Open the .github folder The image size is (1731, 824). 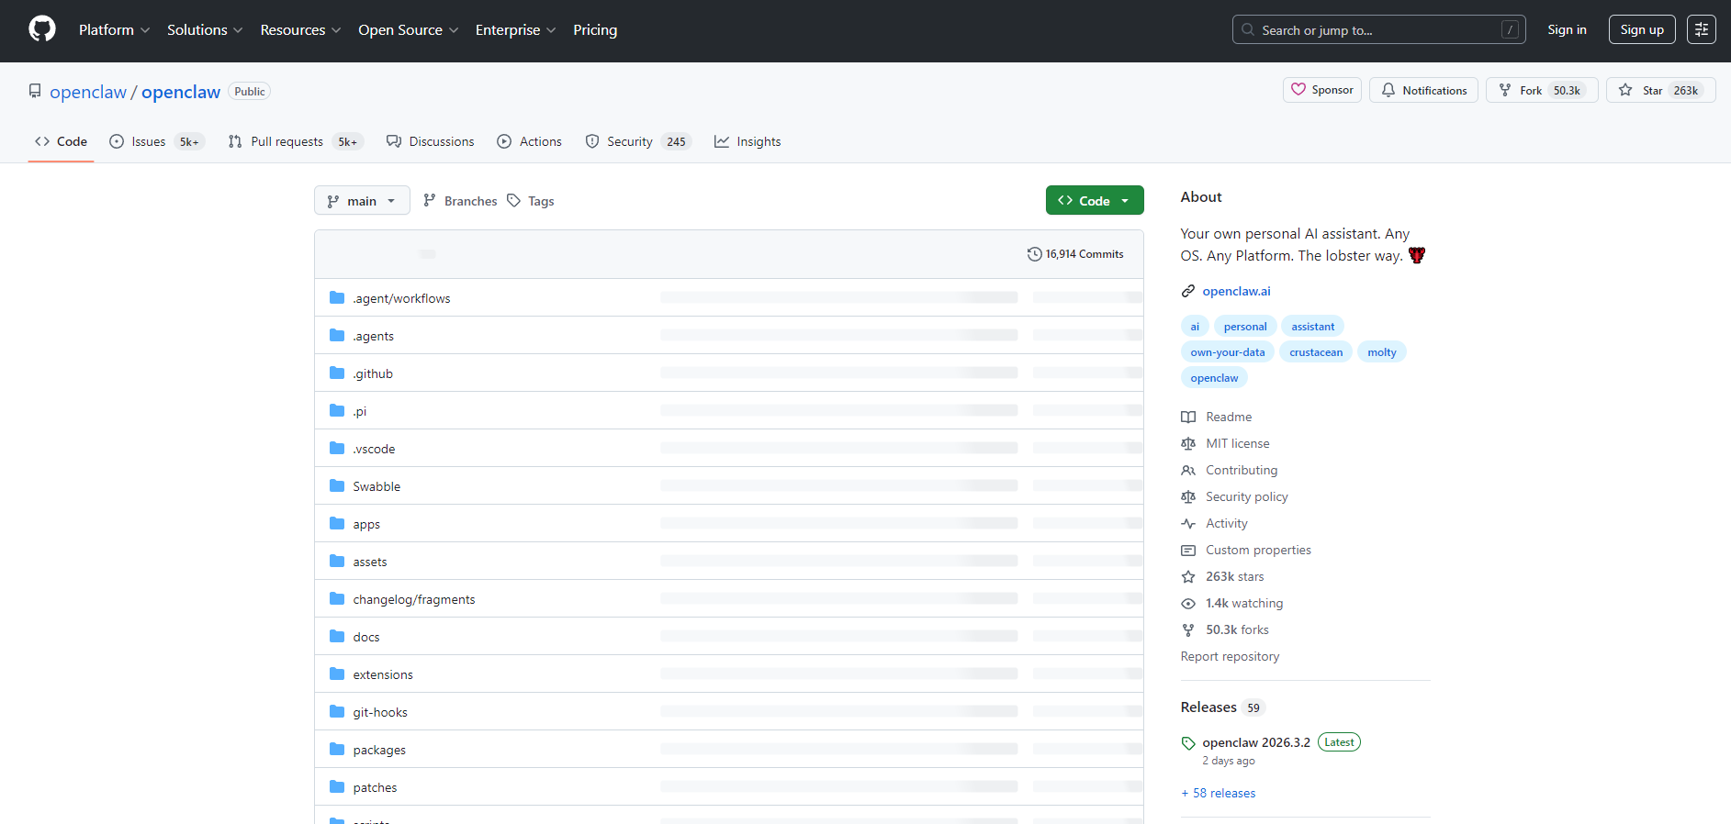[373, 373]
